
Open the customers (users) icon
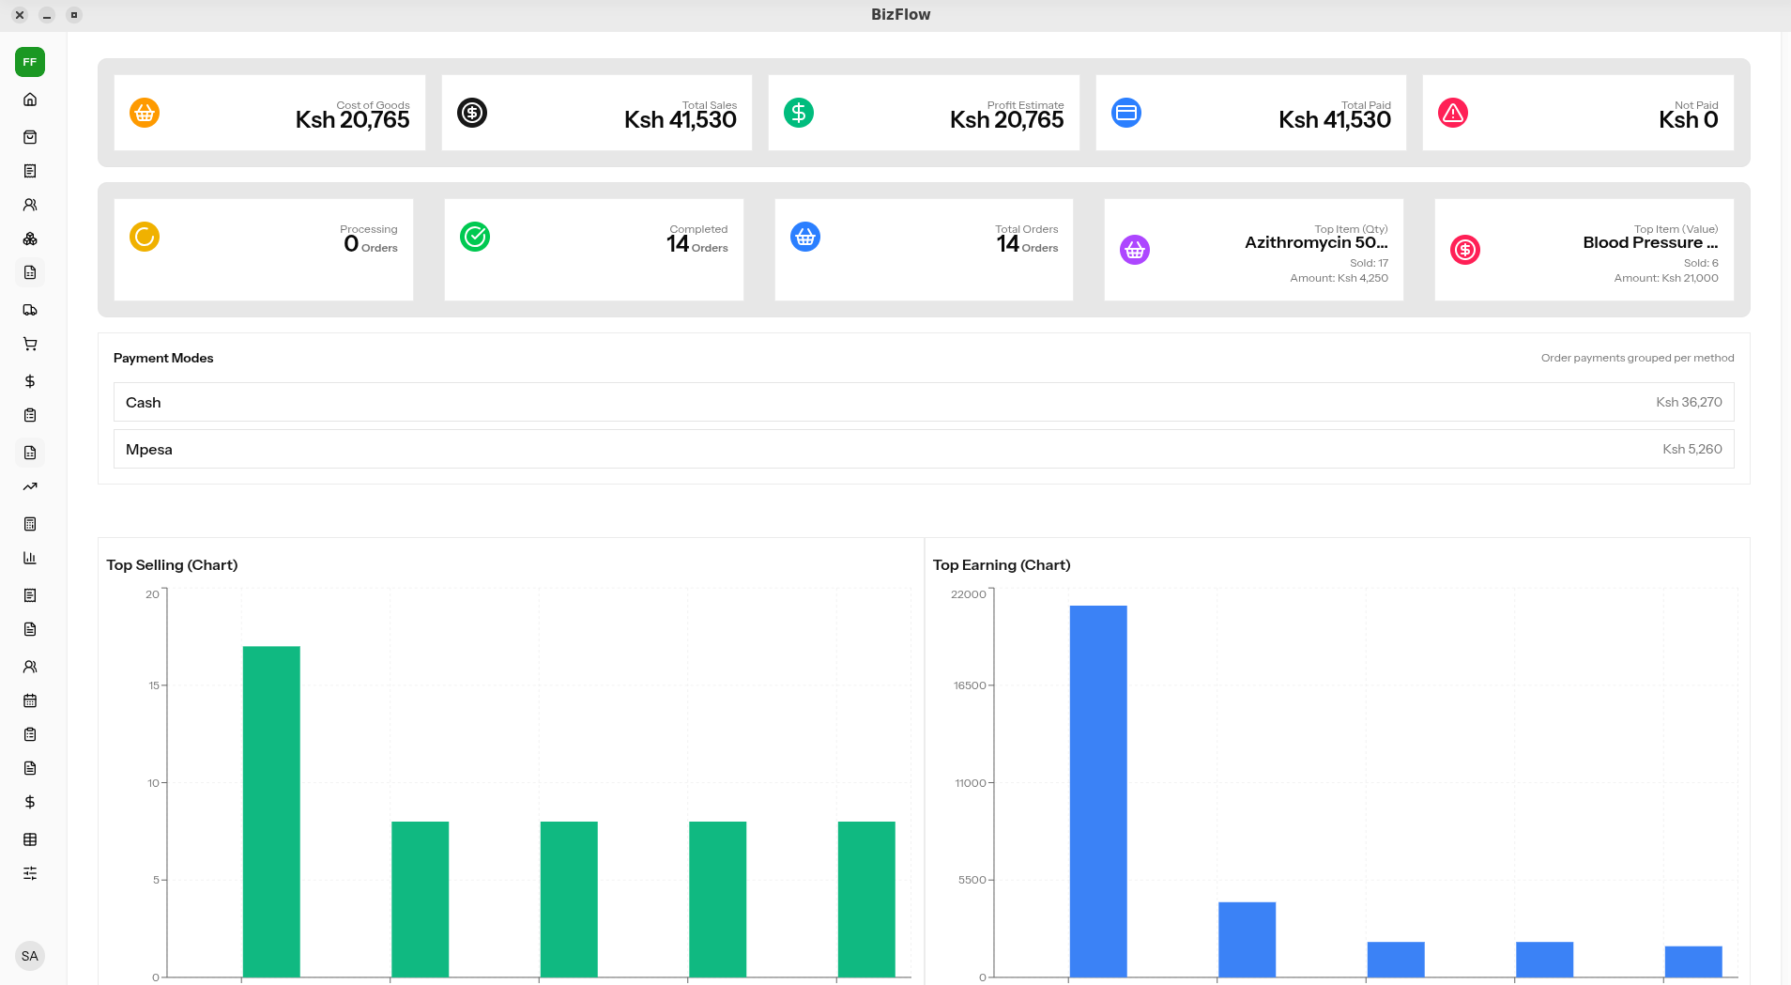click(x=30, y=205)
